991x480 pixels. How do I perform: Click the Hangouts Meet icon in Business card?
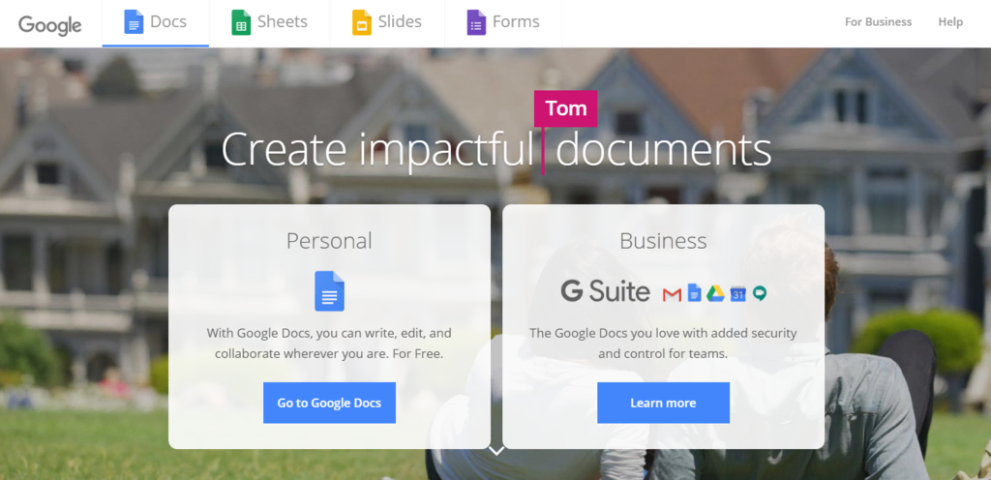click(x=760, y=293)
